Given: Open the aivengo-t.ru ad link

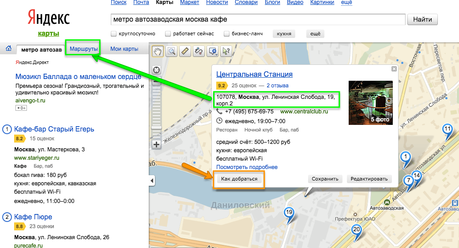Looking at the screenshot, I should pos(30,101).
